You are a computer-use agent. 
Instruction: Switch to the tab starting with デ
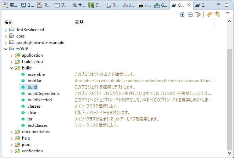point(95,6)
